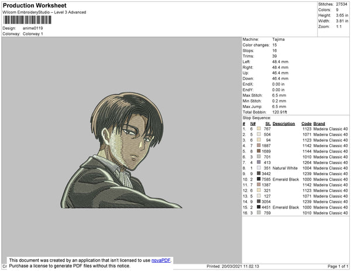Click the design name 'anime0119'

(x=33, y=28)
